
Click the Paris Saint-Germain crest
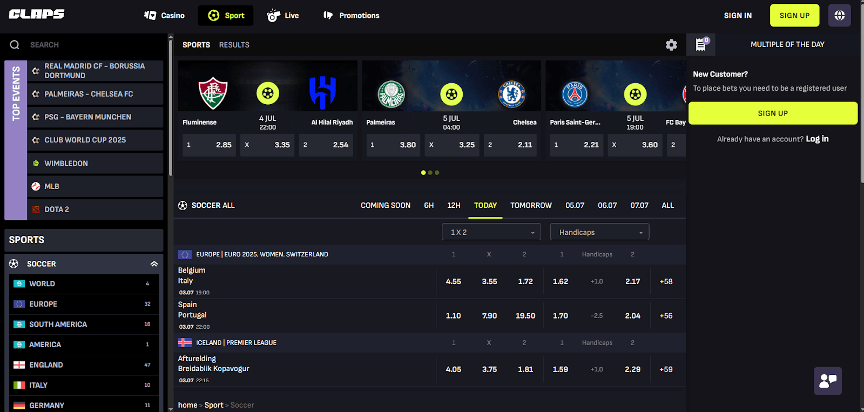point(575,94)
